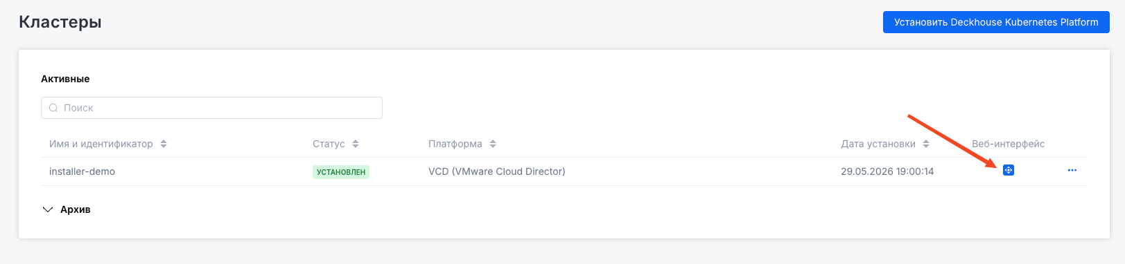Open the installer-demo cluster name
The image size is (1125, 264).
[x=82, y=171]
